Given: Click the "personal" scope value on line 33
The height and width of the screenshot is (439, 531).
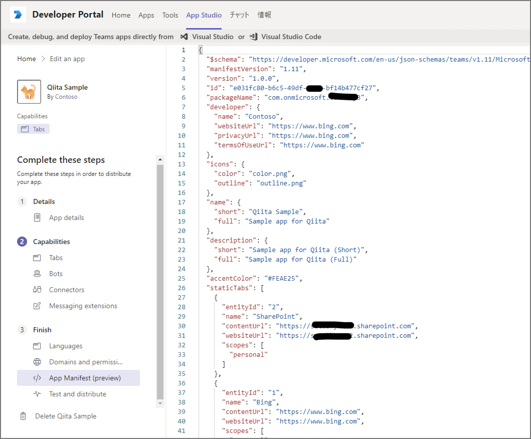Looking at the screenshot, I should click(249, 355).
